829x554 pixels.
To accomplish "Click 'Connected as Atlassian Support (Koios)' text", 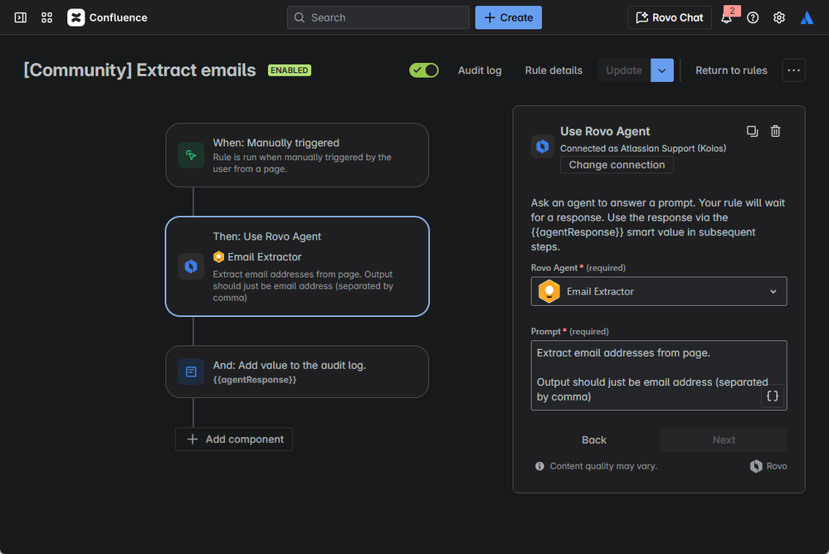I will [643, 148].
